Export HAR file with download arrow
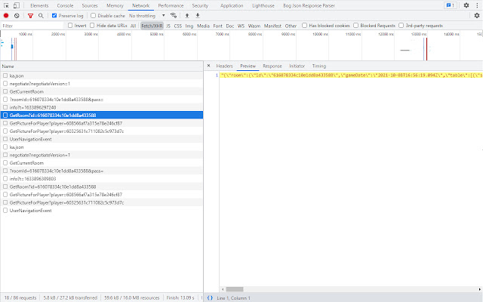The height and width of the screenshot is (302, 483). pos(198,15)
